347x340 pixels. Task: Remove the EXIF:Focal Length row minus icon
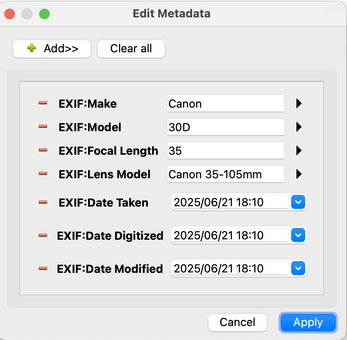[x=43, y=150]
